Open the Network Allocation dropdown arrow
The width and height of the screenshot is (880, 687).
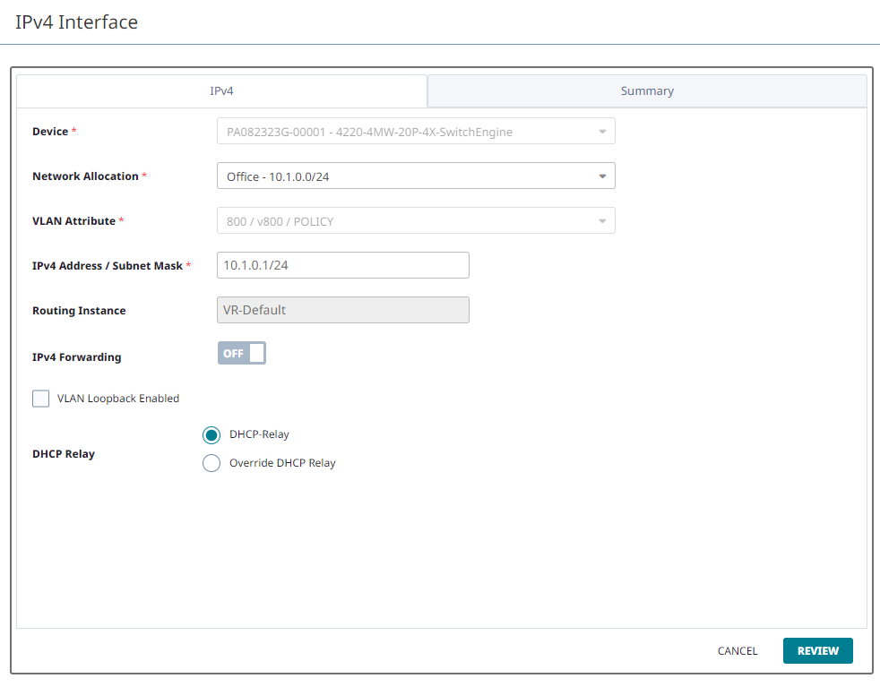coord(602,176)
